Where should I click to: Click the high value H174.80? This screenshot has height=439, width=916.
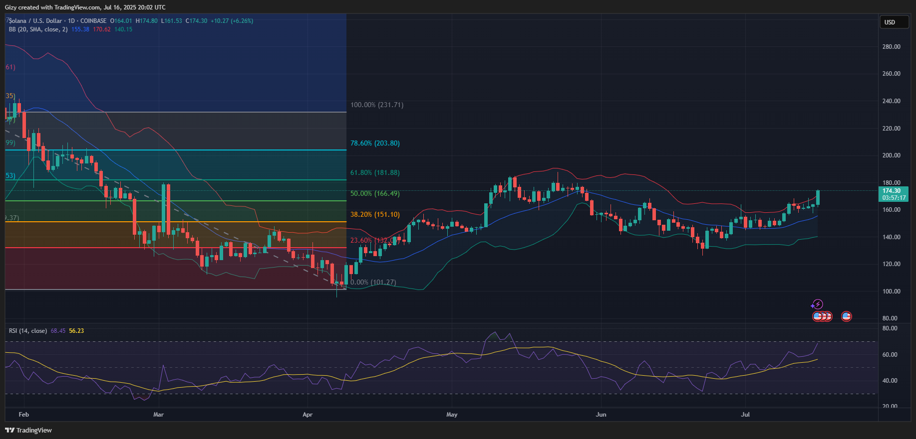point(147,21)
